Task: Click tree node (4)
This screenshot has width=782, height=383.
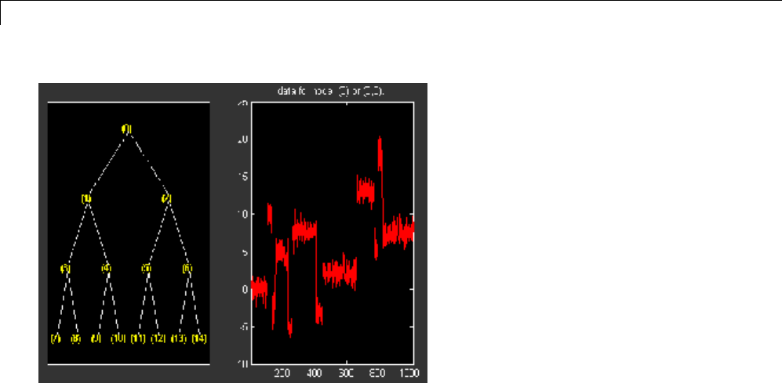Action: 106,269
